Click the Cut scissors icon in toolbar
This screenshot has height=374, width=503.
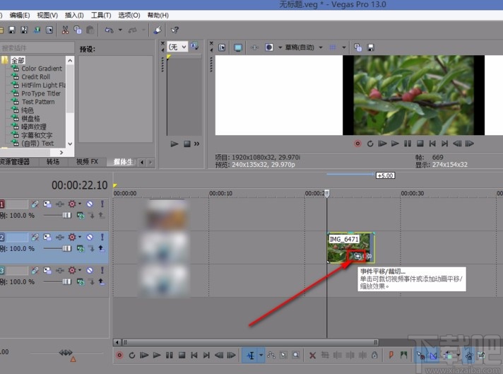click(66, 30)
